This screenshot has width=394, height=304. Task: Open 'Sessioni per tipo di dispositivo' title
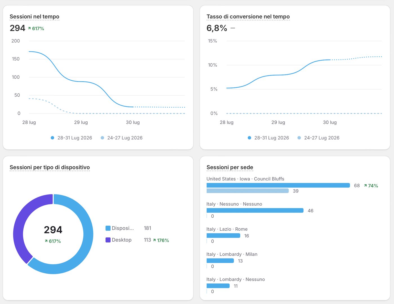coord(50,167)
